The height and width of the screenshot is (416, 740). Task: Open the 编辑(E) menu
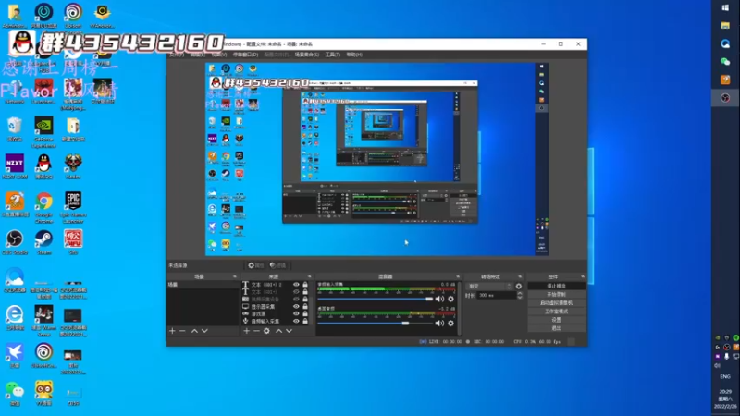click(197, 55)
